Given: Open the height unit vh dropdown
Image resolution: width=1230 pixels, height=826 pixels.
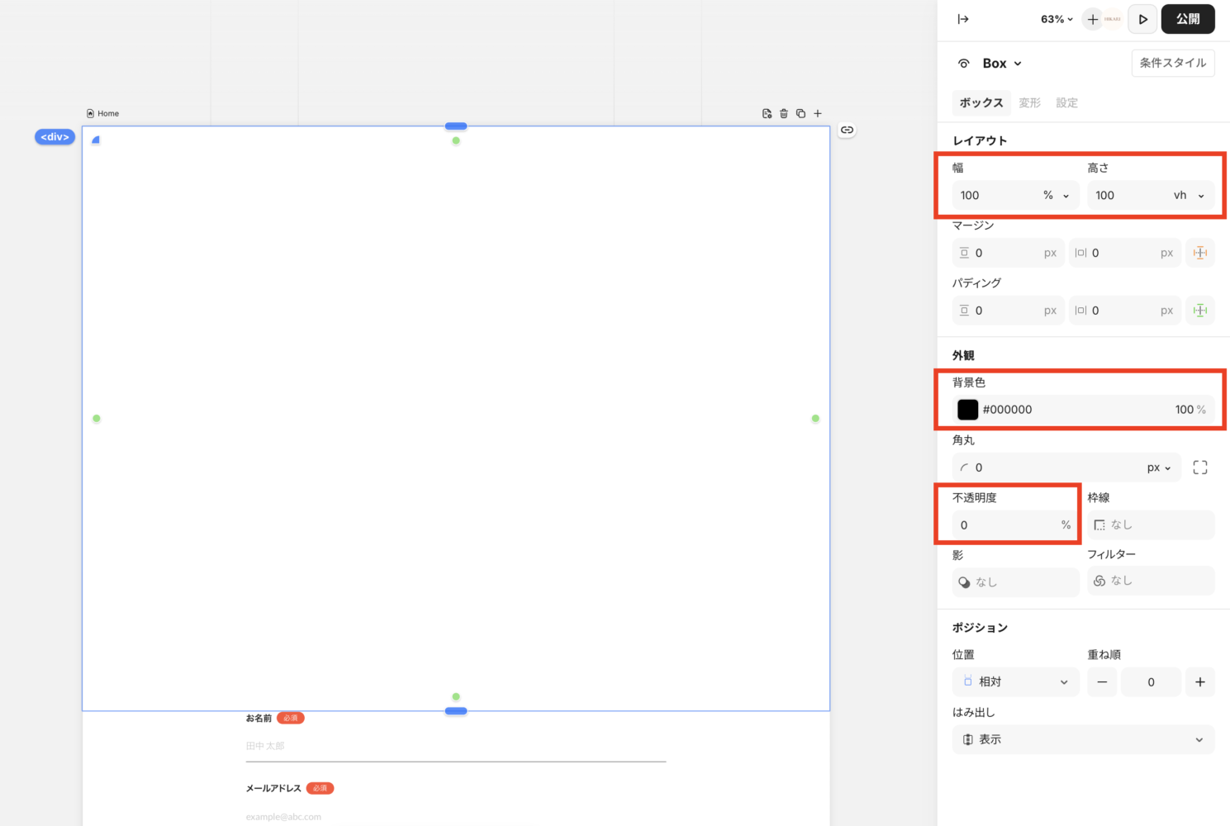Looking at the screenshot, I should point(1189,196).
